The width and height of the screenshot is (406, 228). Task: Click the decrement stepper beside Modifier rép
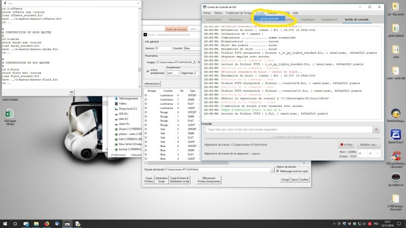370,154
